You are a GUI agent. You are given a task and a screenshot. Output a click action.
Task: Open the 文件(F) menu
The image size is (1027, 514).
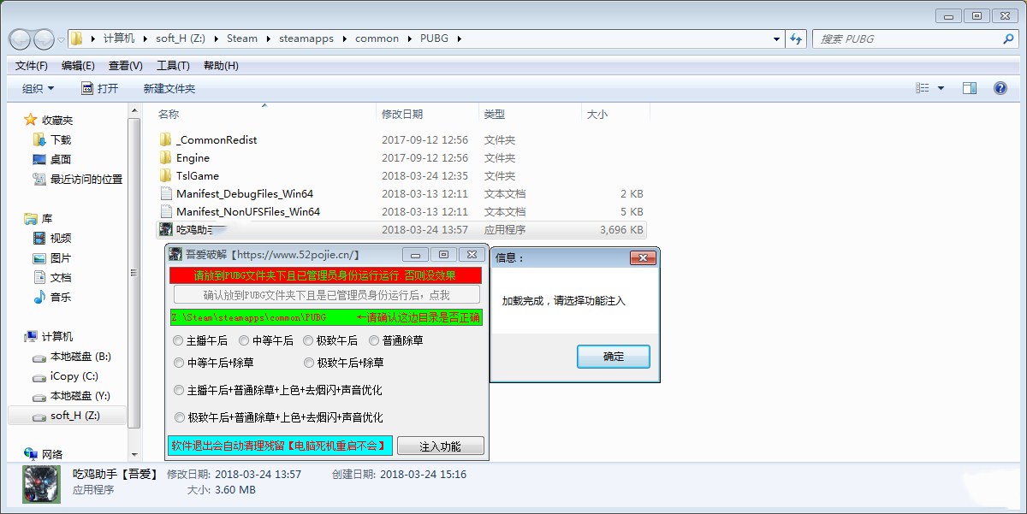click(32, 66)
